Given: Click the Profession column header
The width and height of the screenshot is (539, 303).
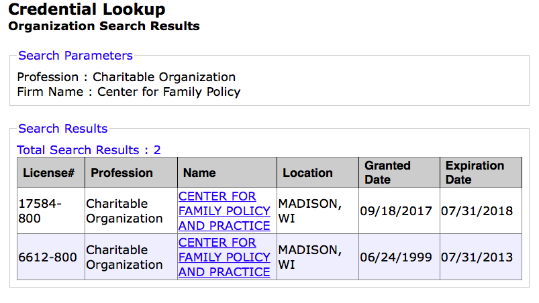Looking at the screenshot, I should [121, 173].
